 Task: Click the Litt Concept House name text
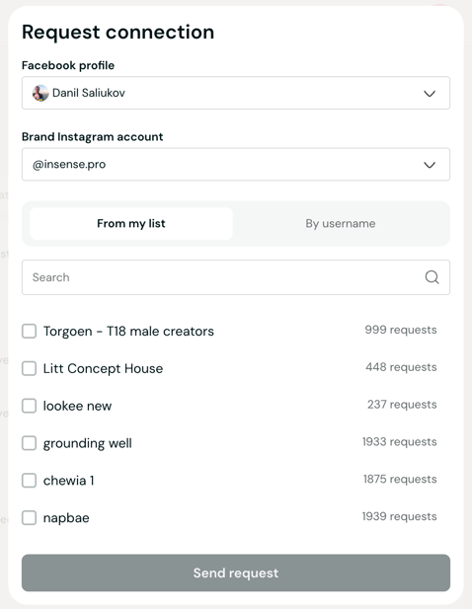click(x=103, y=368)
